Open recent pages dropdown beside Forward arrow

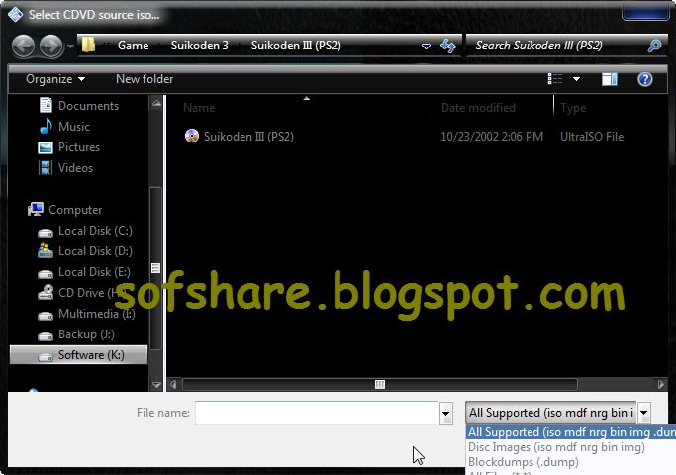70,46
